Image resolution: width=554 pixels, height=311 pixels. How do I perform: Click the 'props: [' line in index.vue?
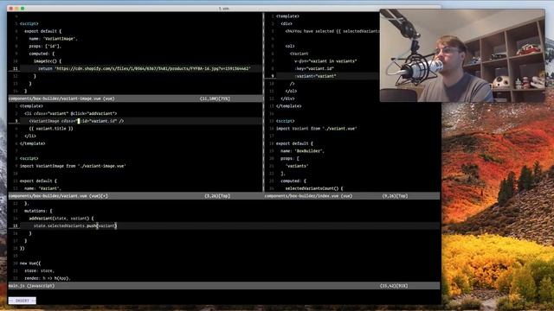click(x=290, y=158)
